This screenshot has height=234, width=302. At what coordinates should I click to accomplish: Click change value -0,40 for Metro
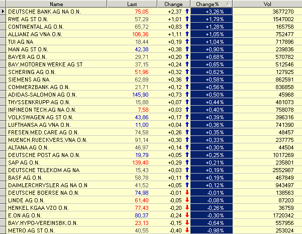[176, 230]
